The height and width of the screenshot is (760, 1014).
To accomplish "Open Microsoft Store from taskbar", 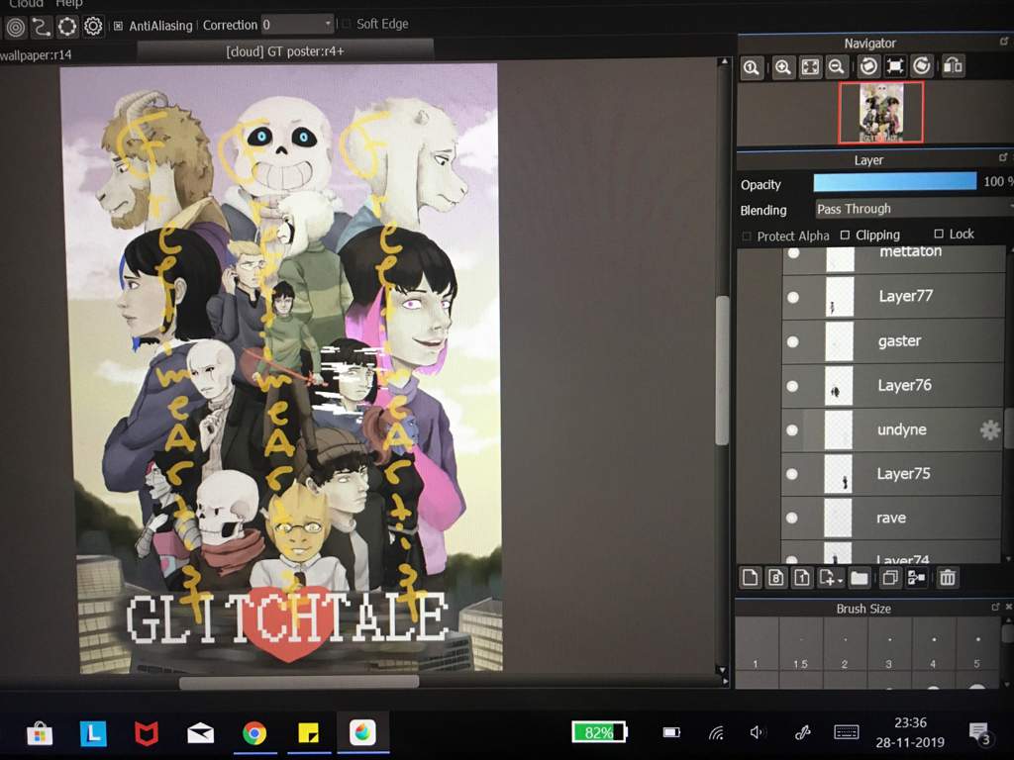I will click(x=40, y=734).
